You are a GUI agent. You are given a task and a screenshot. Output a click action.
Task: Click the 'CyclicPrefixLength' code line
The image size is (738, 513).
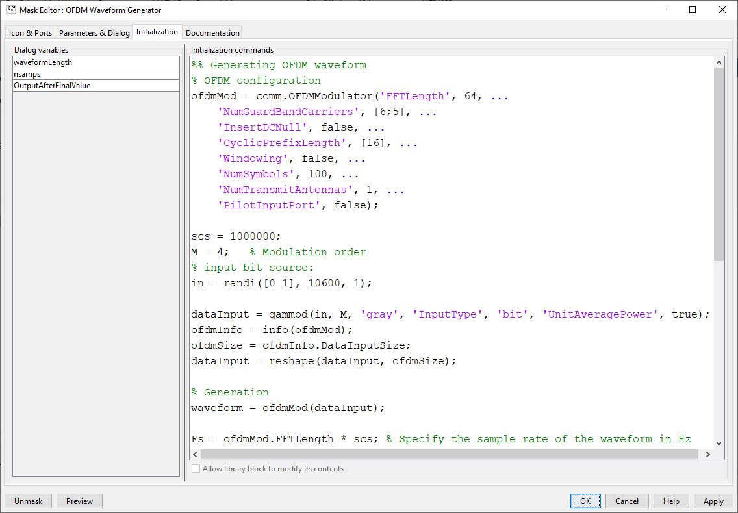pyautogui.click(x=317, y=143)
